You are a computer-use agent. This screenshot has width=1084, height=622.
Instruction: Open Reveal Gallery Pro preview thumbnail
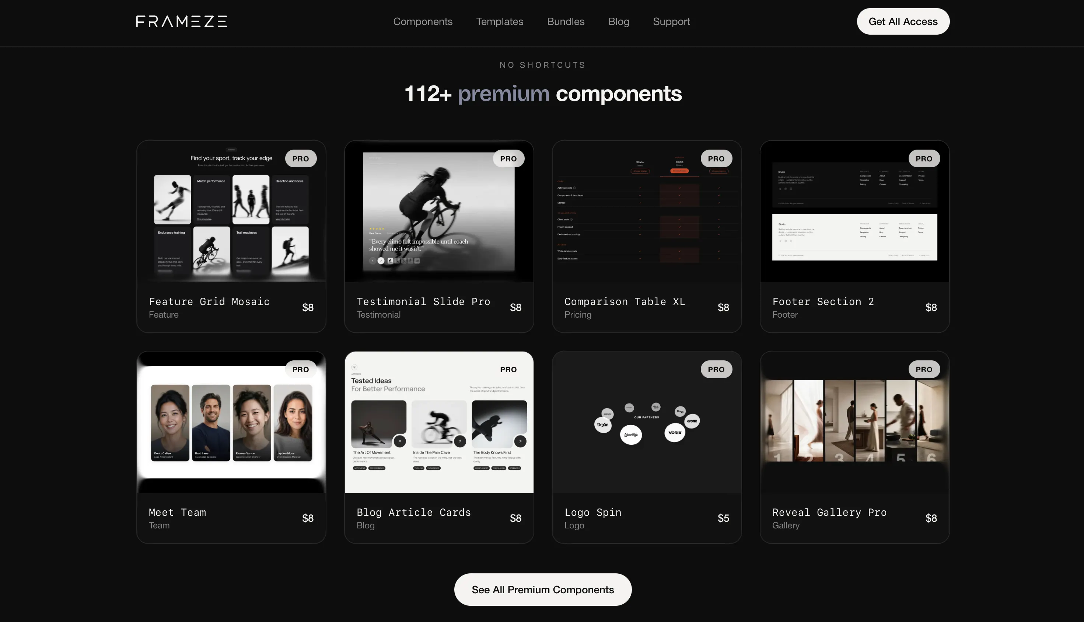(x=855, y=422)
